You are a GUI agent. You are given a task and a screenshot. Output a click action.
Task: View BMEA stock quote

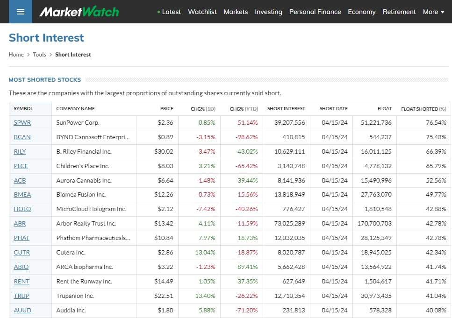22,194
